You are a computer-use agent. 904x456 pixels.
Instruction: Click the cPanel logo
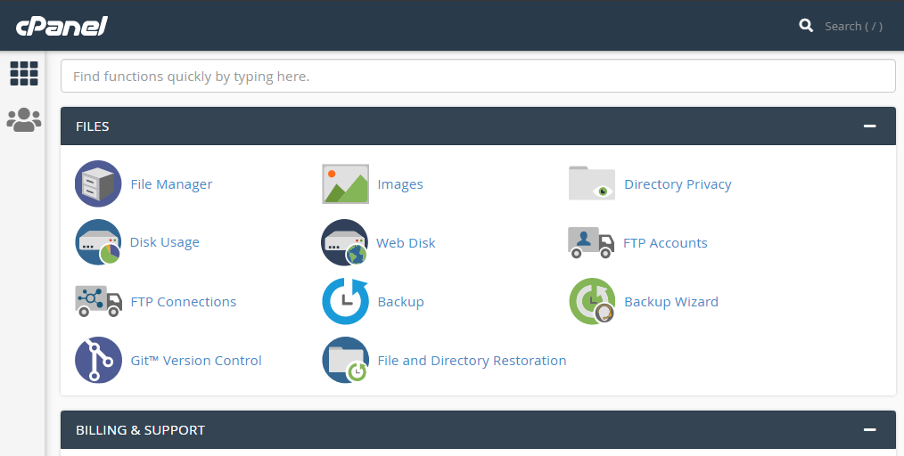(x=62, y=26)
